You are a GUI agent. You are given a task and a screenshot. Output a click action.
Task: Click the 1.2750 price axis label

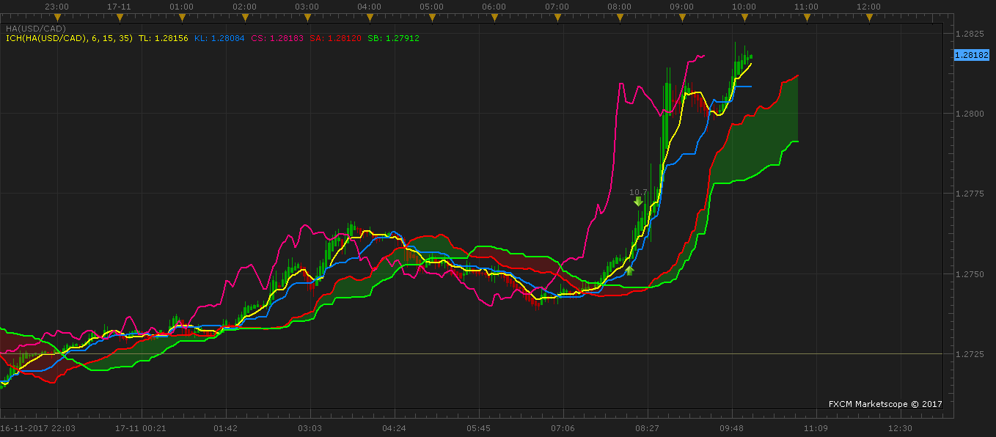click(970, 273)
